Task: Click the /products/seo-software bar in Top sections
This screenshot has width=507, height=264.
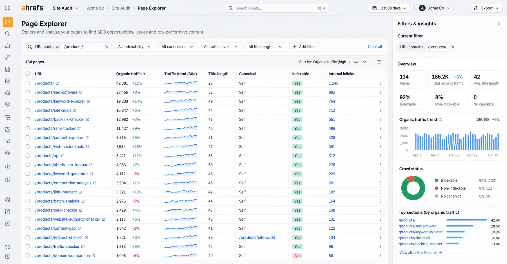Action: (460, 226)
